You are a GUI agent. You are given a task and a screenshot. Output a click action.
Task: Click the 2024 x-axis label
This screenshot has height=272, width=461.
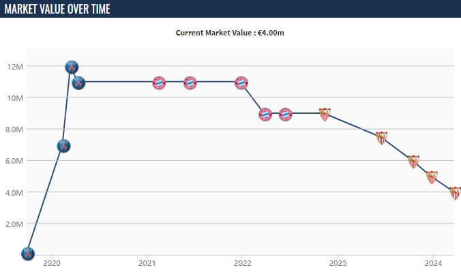click(x=433, y=263)
